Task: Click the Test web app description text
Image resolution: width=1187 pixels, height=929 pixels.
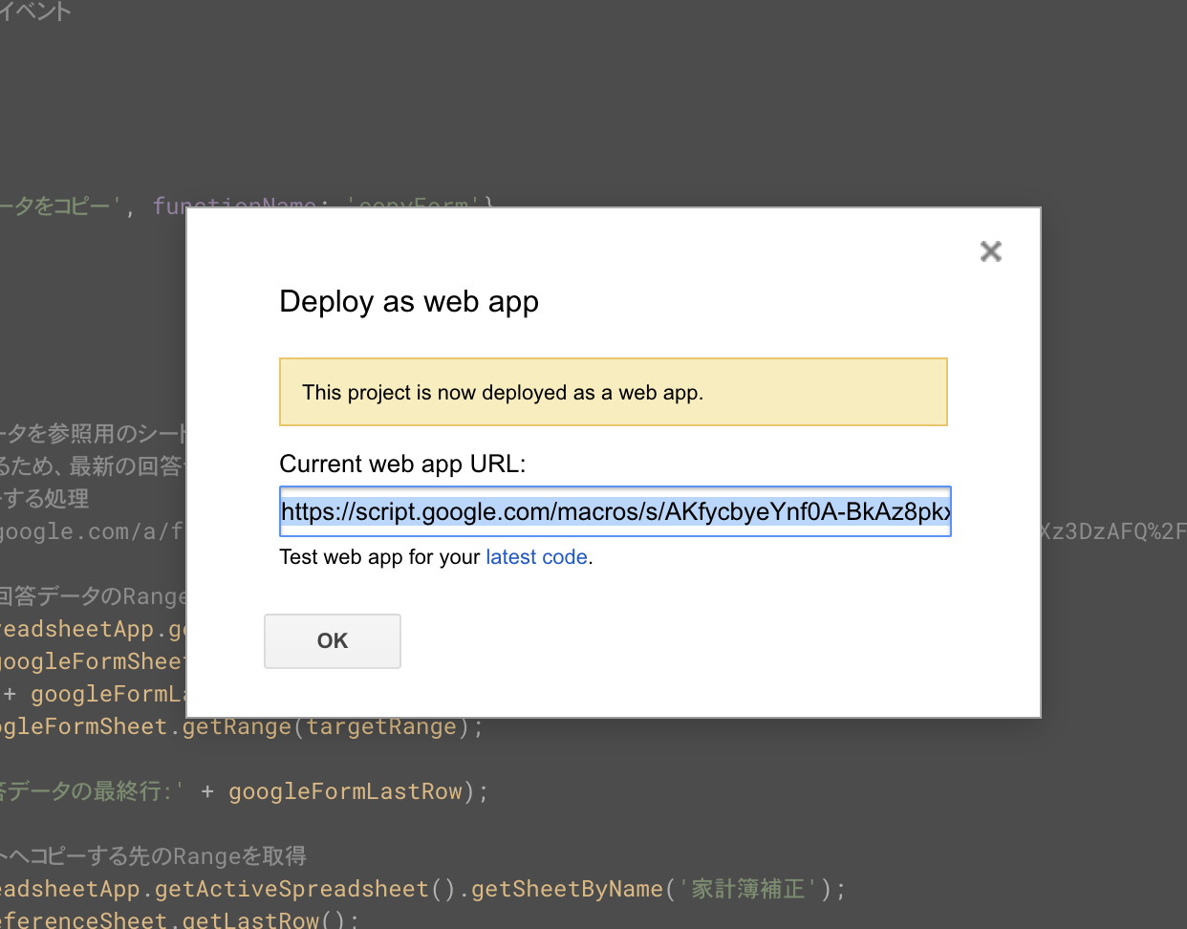Action: pos(378,556)
